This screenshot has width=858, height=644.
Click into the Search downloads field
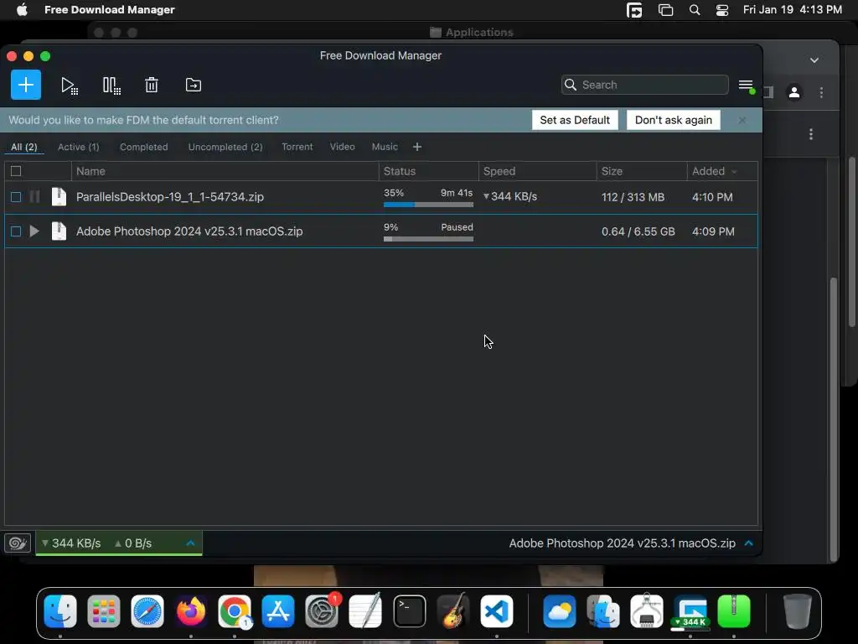(644, 85)
